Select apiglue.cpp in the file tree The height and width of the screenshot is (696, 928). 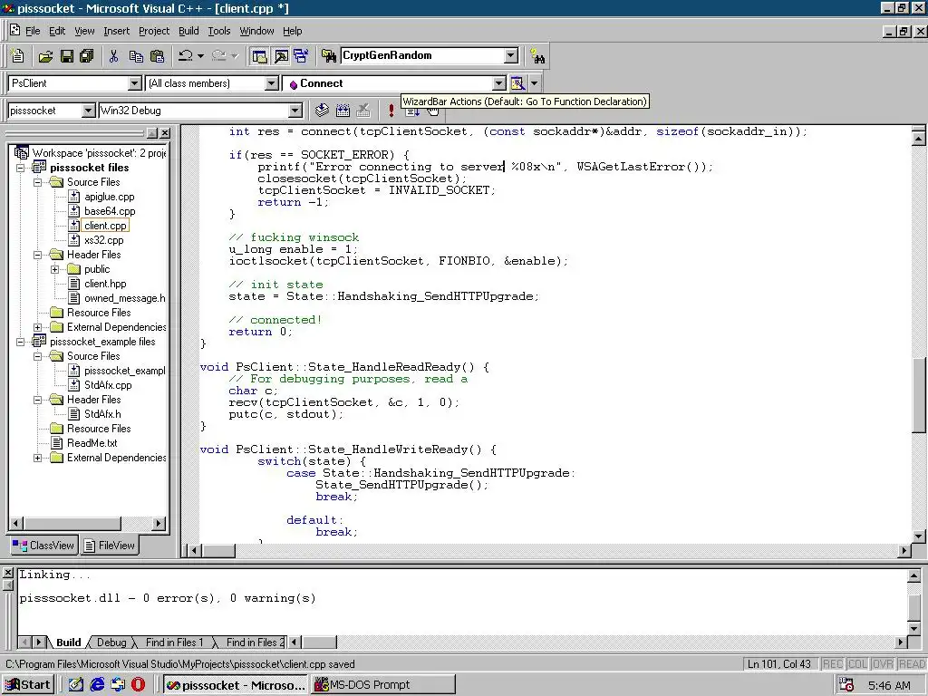pyautogui.click(x=109, y=197)
